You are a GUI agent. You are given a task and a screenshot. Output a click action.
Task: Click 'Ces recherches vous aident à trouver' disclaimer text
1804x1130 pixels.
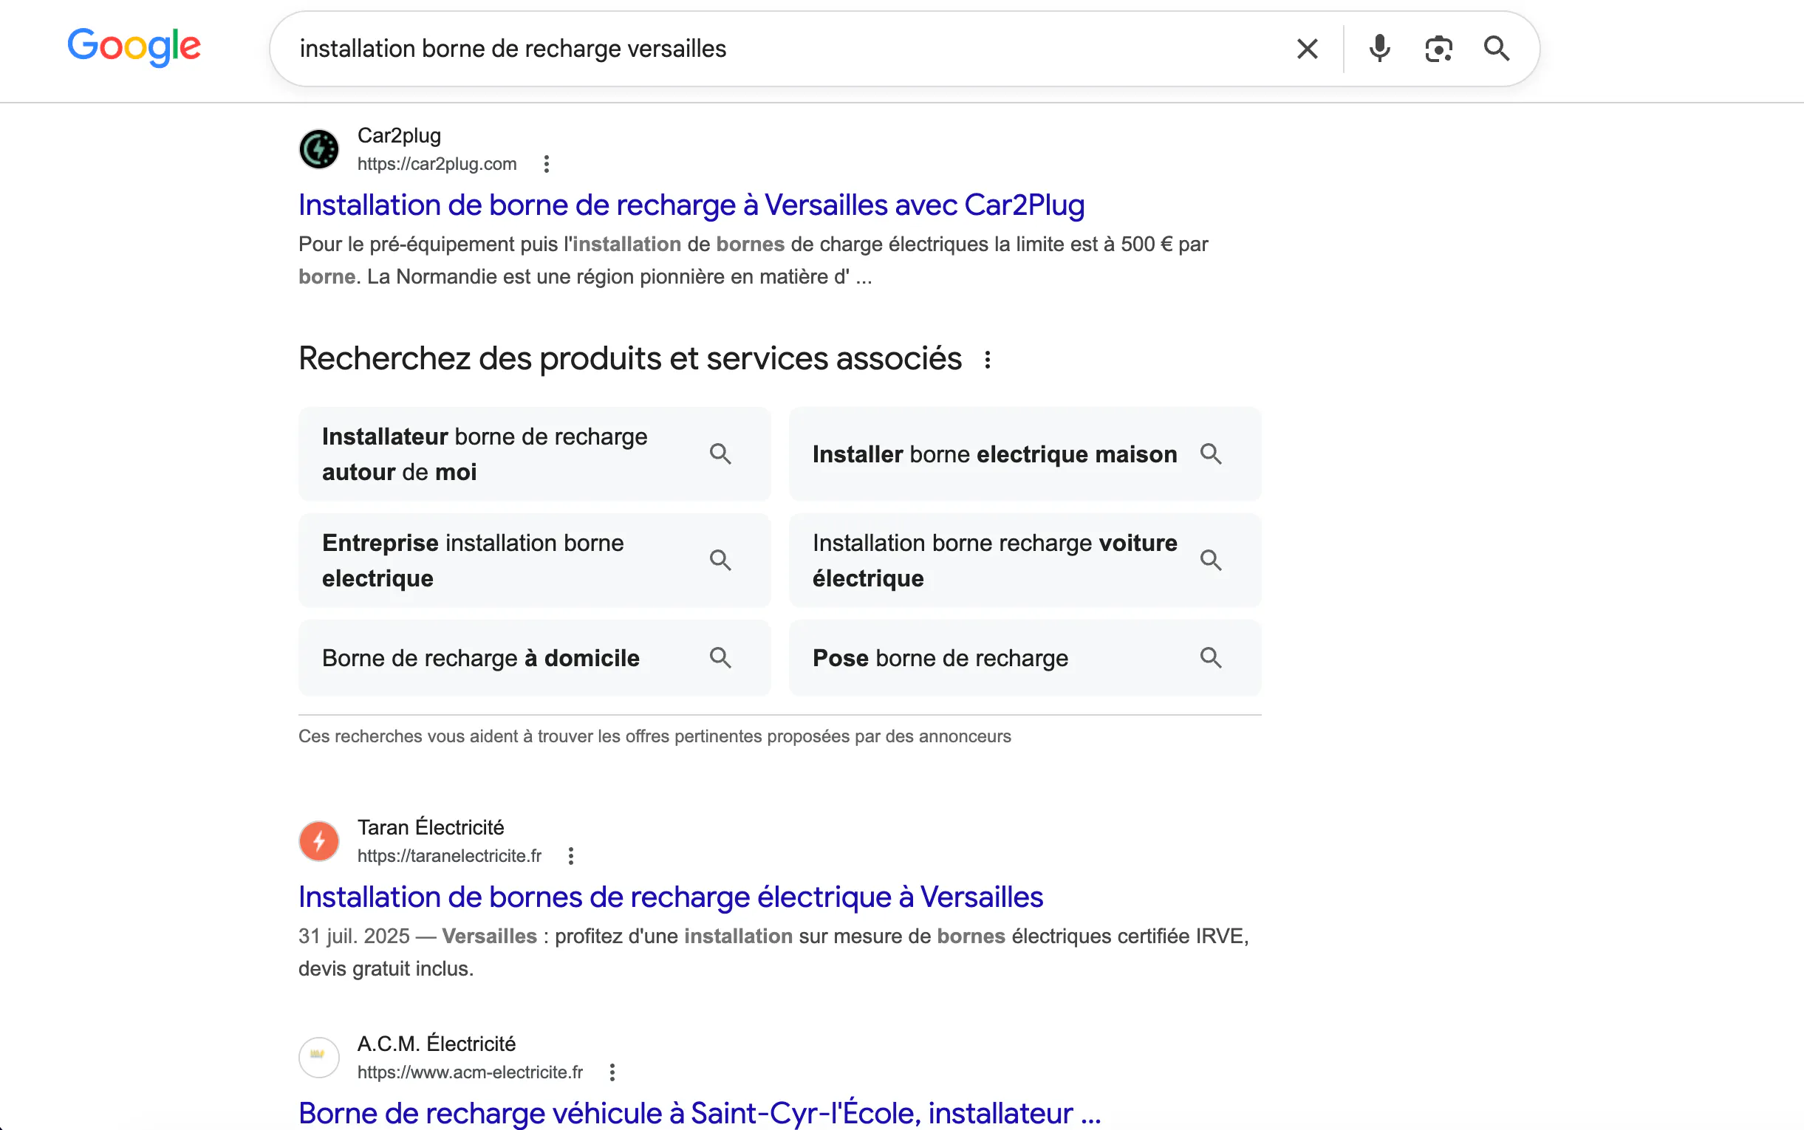[x=655, y=736]
